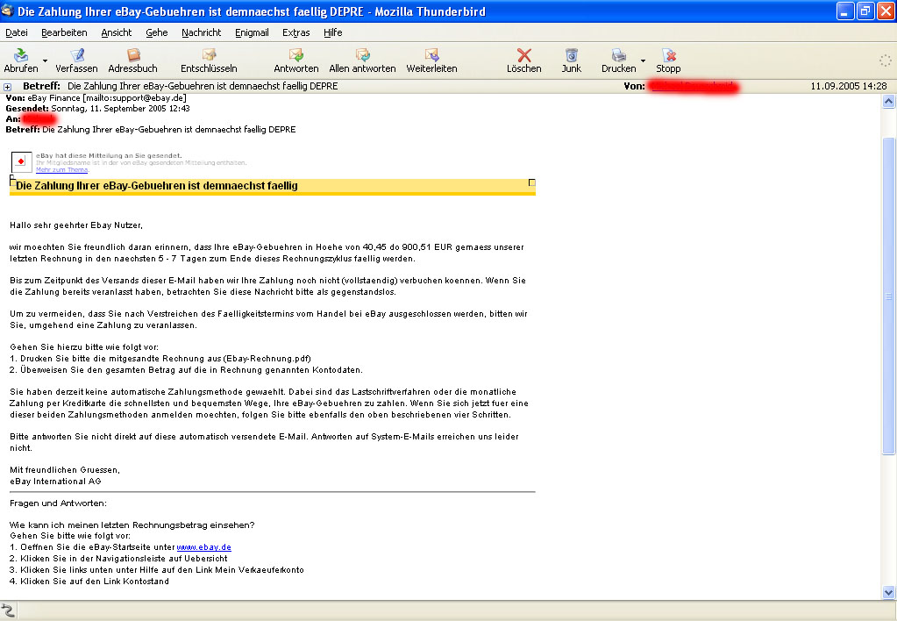This screenshot has height=621, width=897.
Task: Open the Datei menu
Action: [17, 32]
